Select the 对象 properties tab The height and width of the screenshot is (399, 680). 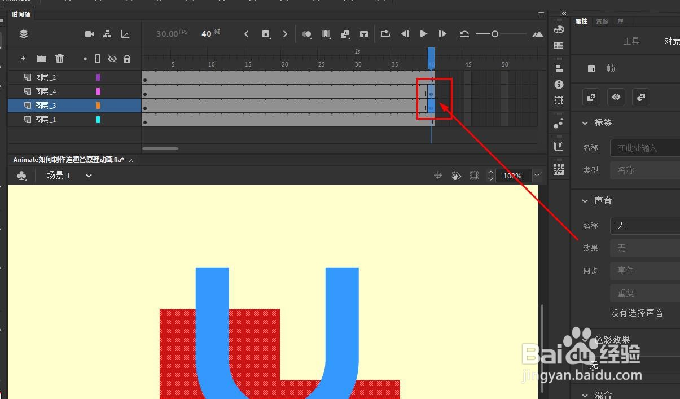(672, 41)
